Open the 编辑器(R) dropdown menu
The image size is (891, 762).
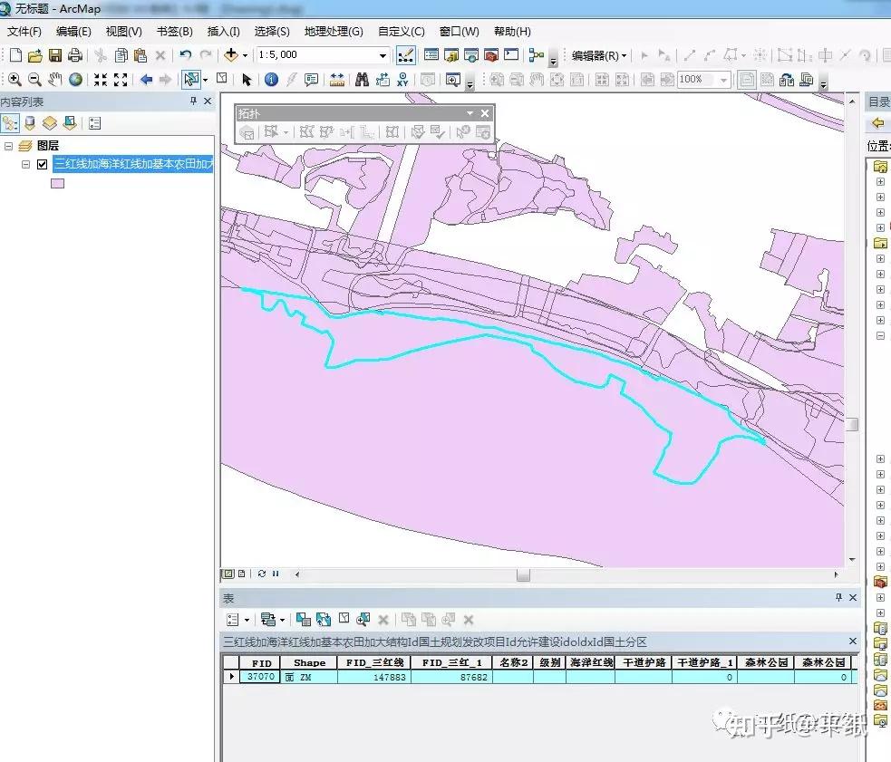pyautogui.click(x=598, y=55)
